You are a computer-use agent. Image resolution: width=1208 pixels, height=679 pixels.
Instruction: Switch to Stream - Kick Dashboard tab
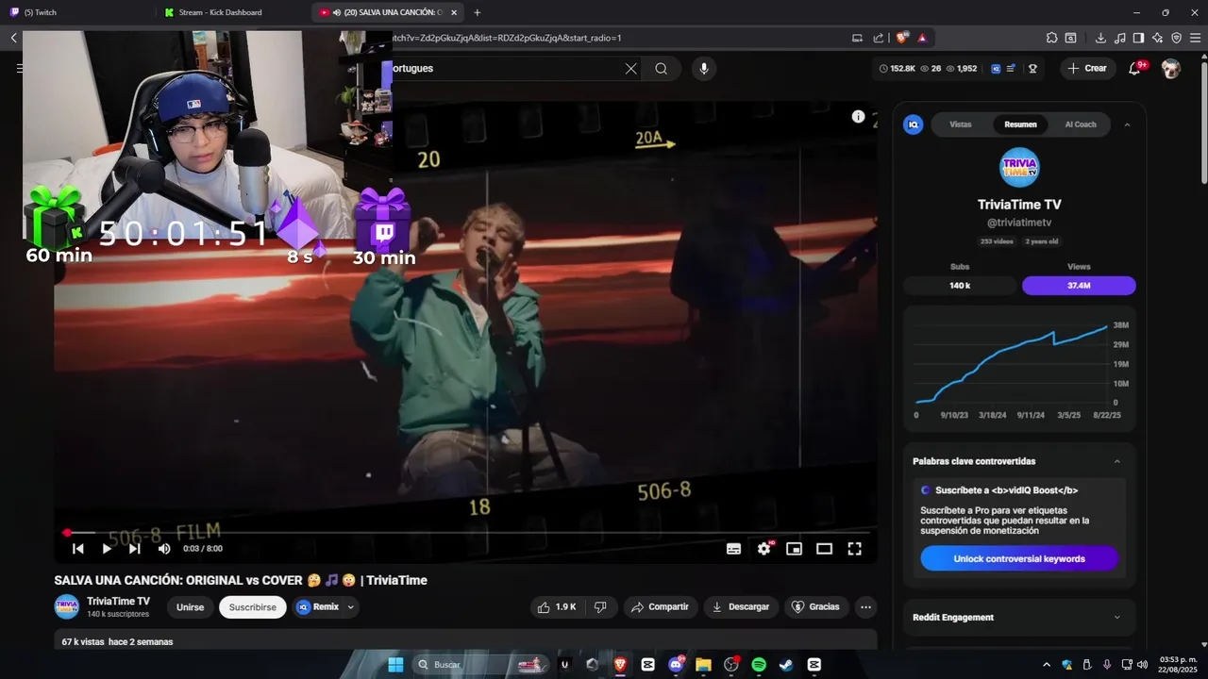click(233, 12)
